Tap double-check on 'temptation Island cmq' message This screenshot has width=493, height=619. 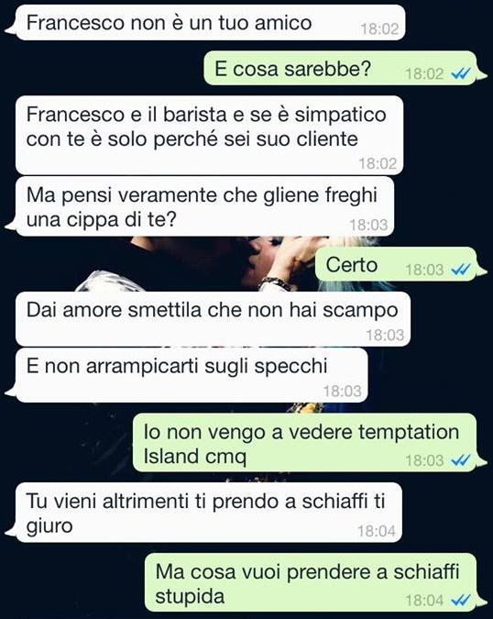pyautogui.click(x=460, y=460)
